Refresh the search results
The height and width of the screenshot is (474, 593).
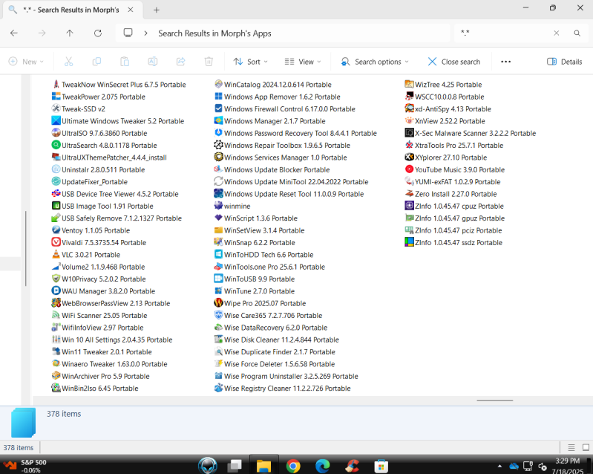coord(98,33)
